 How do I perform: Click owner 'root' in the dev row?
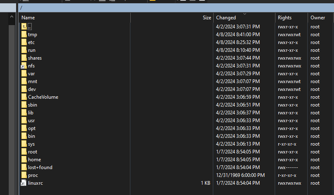pos(315,89)
